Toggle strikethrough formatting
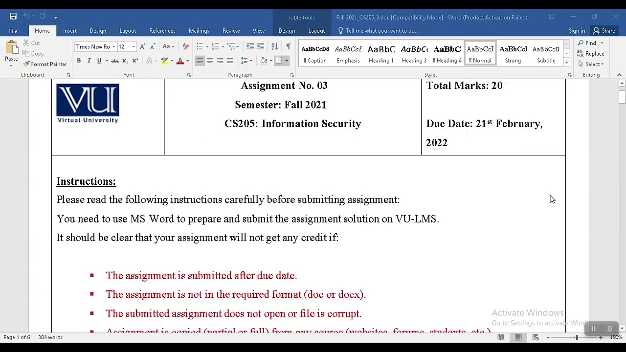626x352 pixels. click(x=115, y=61)
